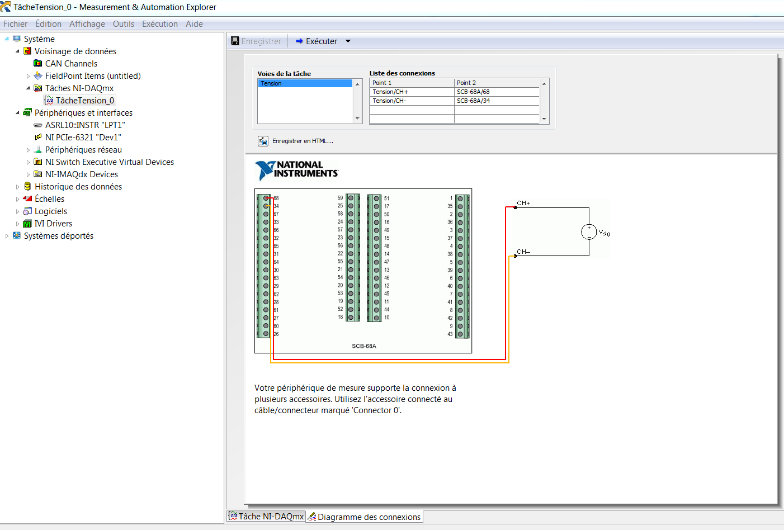Click the SCB-68A label on diagram
Viewport: 784px width, 530px height.
[364, 346]
